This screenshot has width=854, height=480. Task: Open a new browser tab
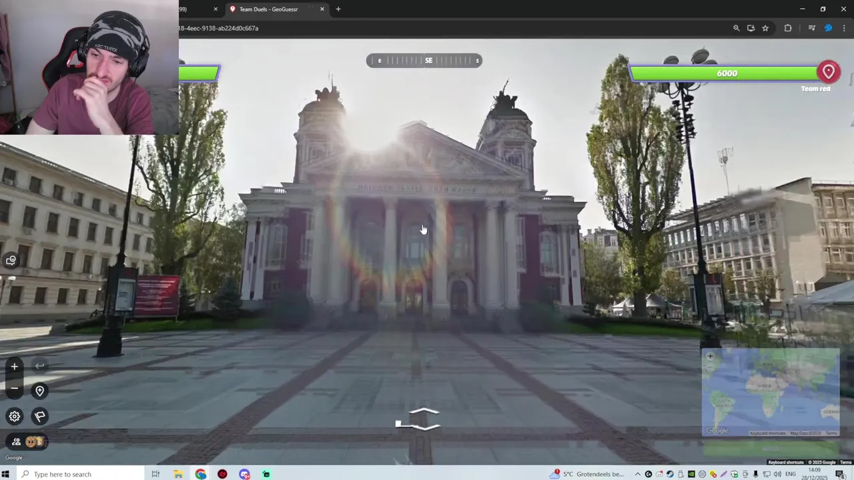click(338, 9)
